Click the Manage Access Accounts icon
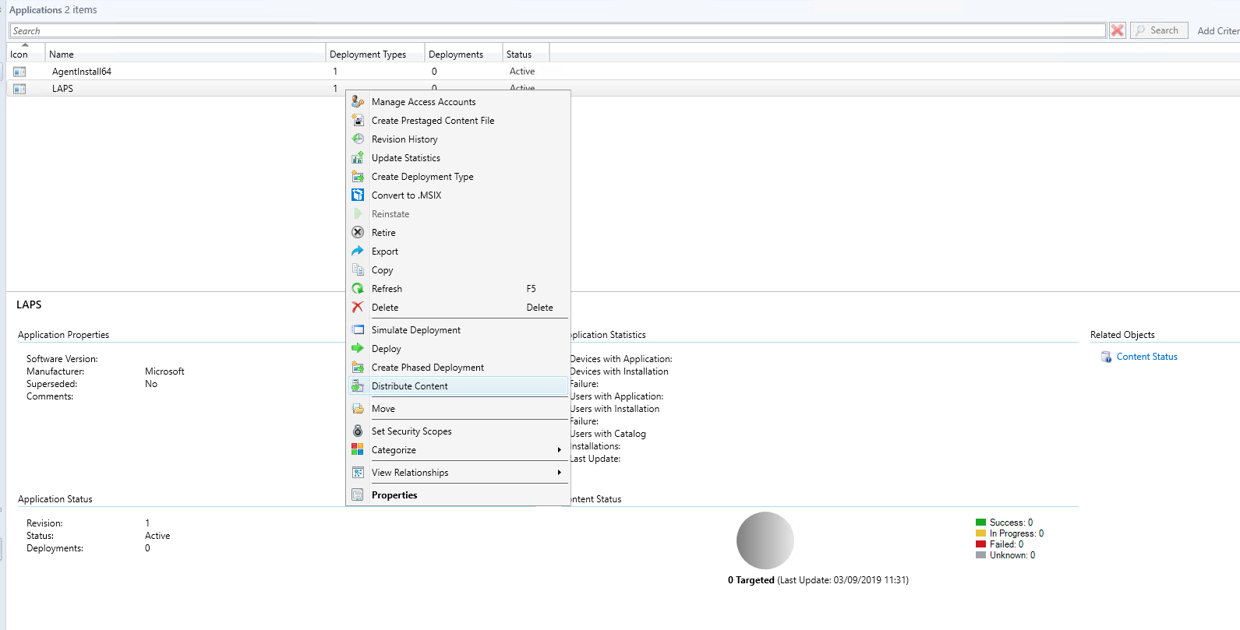Screen dimensions: 1240x630 [358, 102]
